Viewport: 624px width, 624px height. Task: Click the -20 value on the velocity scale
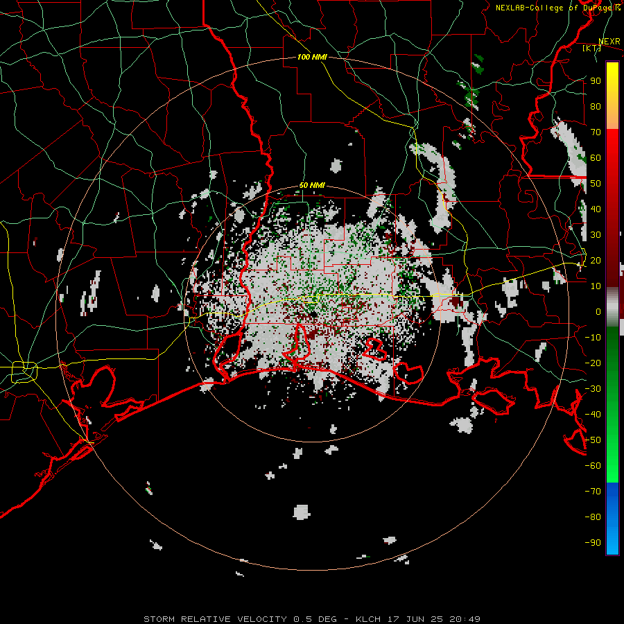[x=593, y=363]
